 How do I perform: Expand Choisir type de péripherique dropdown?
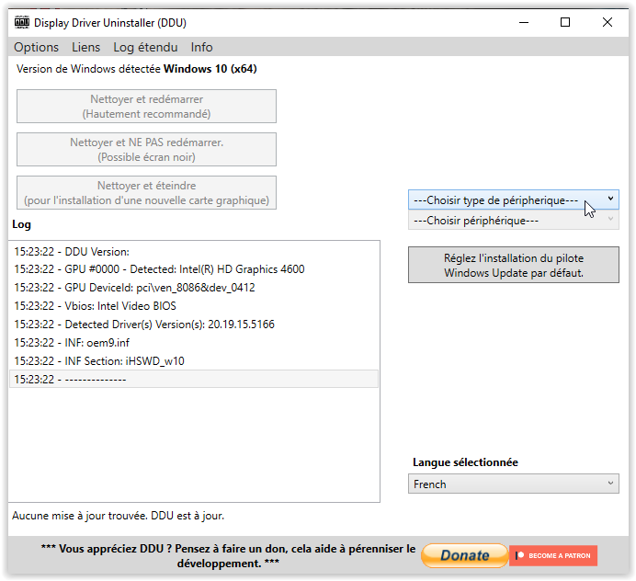pyautogui.click(x=514, y=199)
